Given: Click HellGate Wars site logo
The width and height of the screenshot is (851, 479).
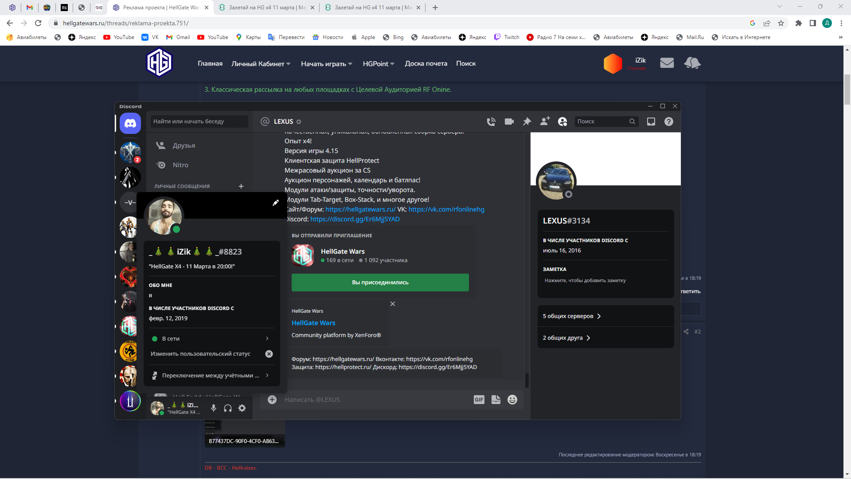Looking at the screenshot, I should 159,63.
